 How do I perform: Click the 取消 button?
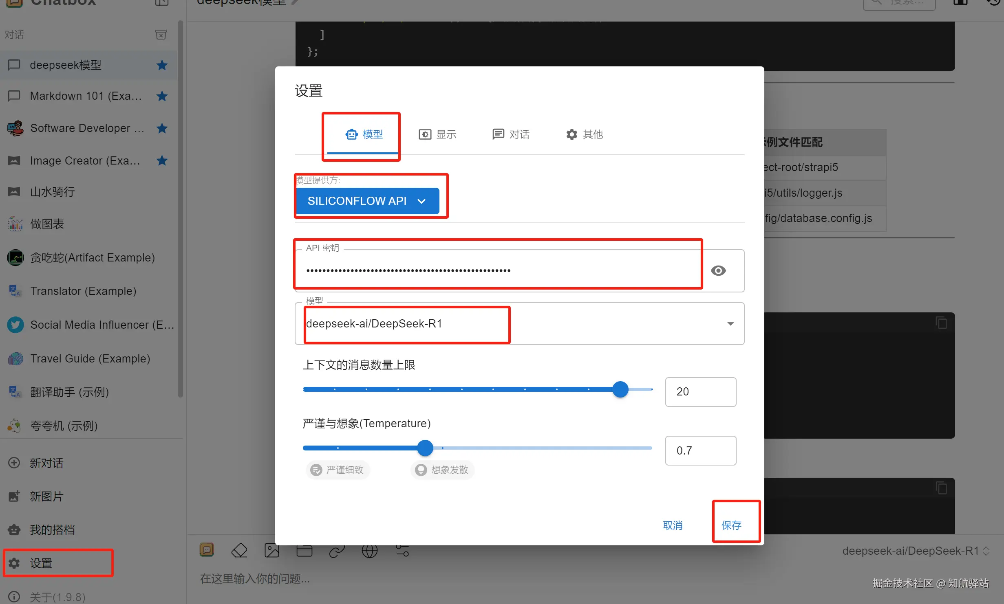[x=673, y=525]
